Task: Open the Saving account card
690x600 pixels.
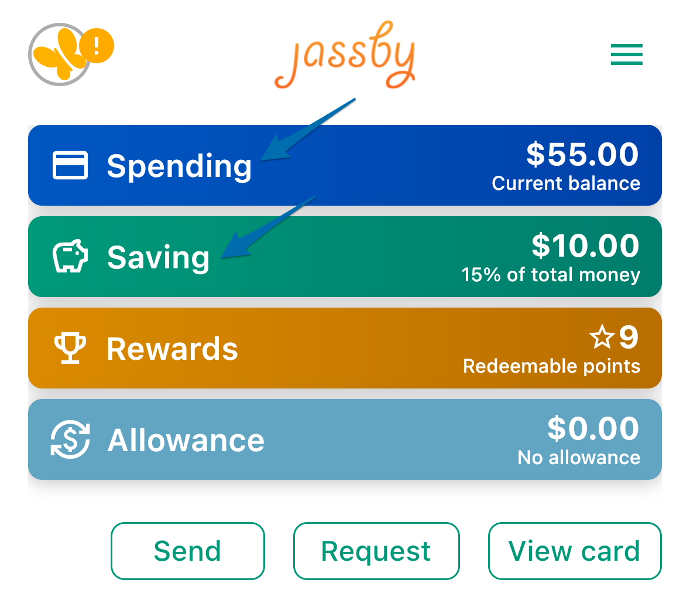Action: tap(345, 257)
